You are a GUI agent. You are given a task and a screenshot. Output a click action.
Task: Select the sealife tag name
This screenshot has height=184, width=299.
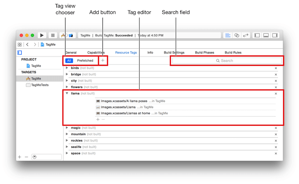[x=76, y=147]
